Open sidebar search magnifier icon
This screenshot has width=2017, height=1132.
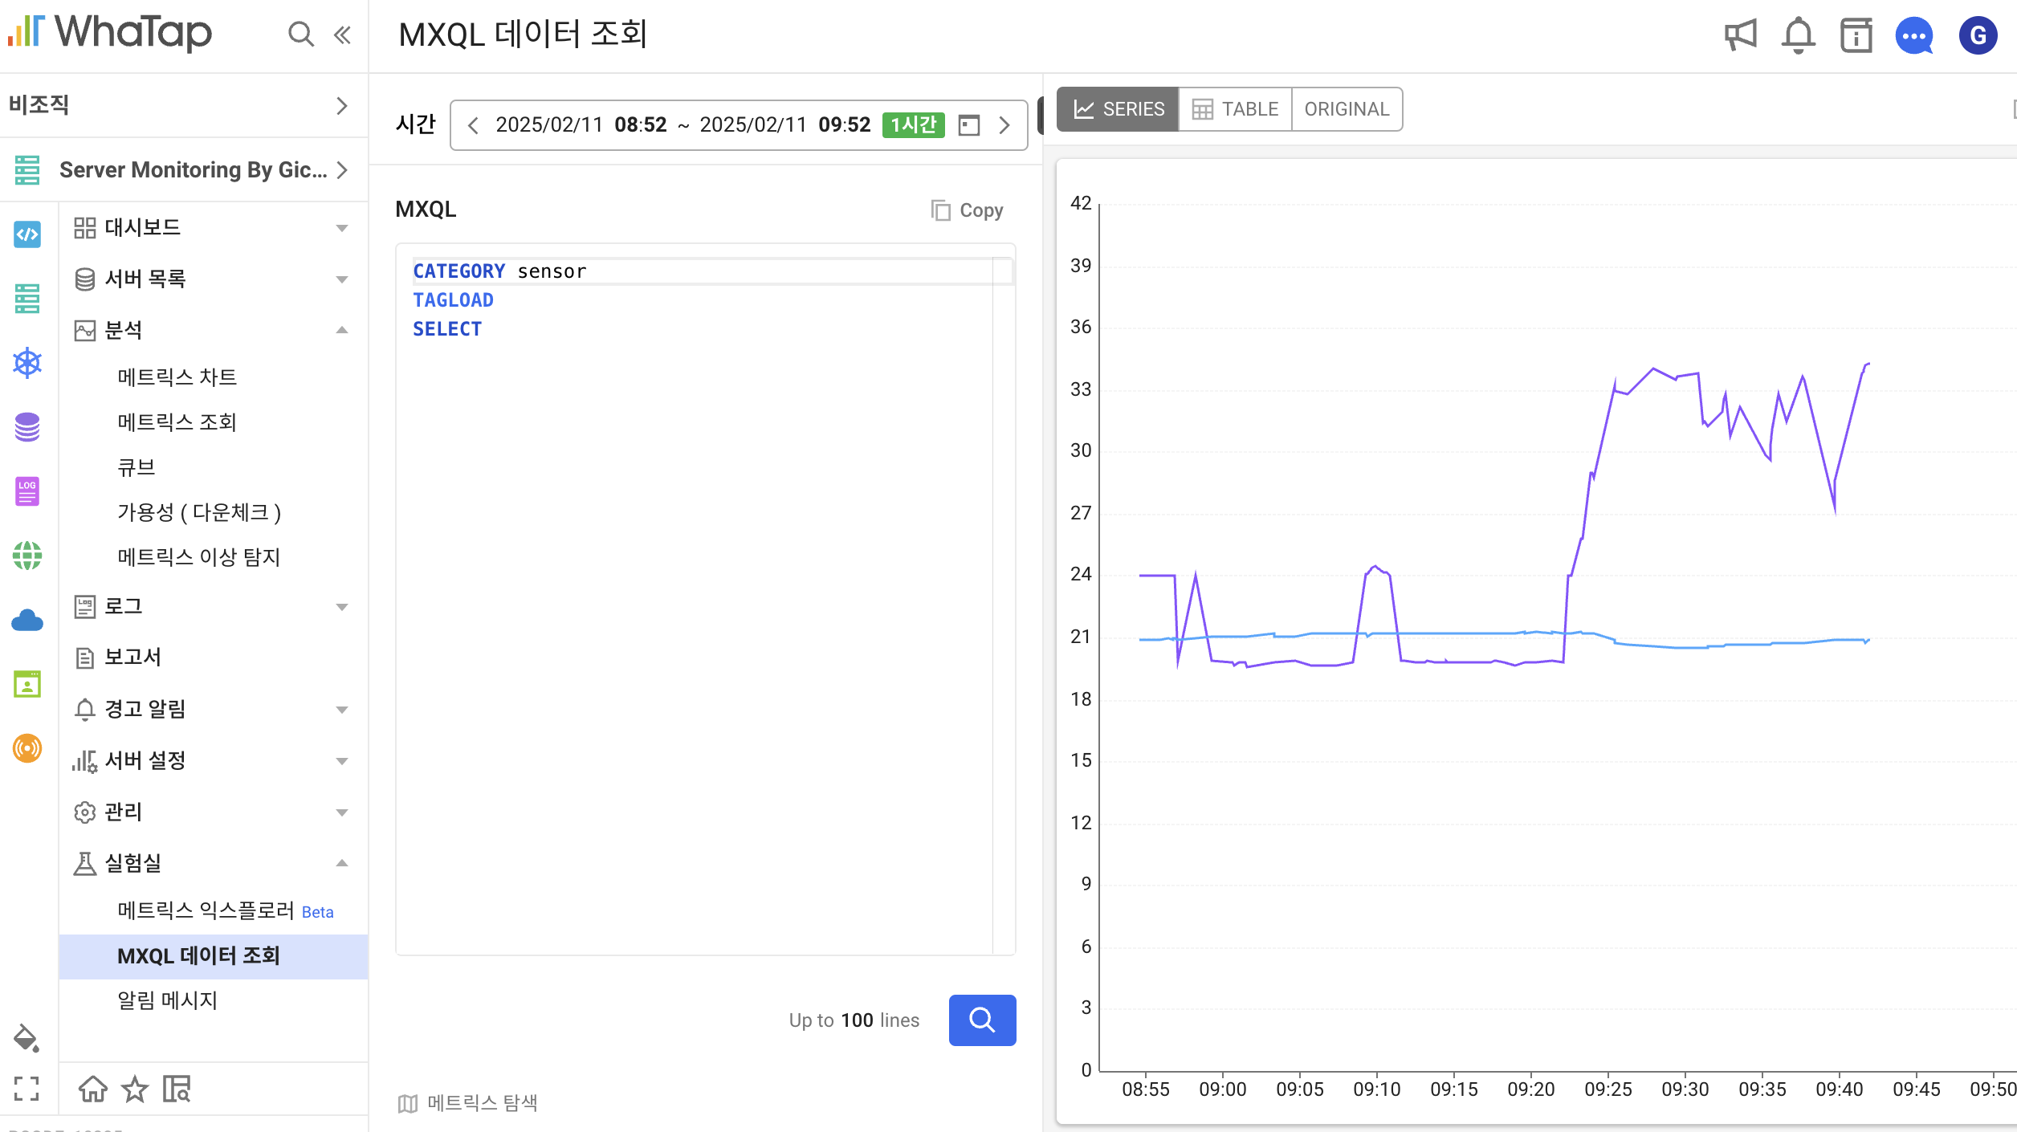coord(301,35)
